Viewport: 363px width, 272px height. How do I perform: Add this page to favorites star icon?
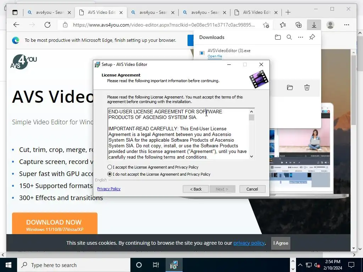[266, 25]
